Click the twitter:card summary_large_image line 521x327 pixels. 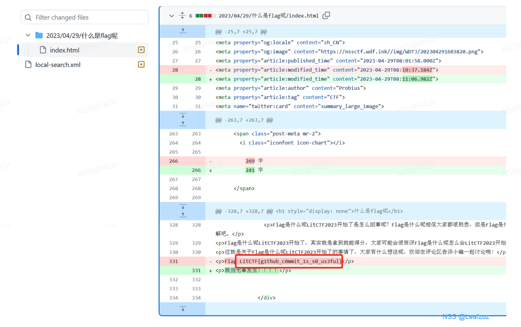pos(300,106)
